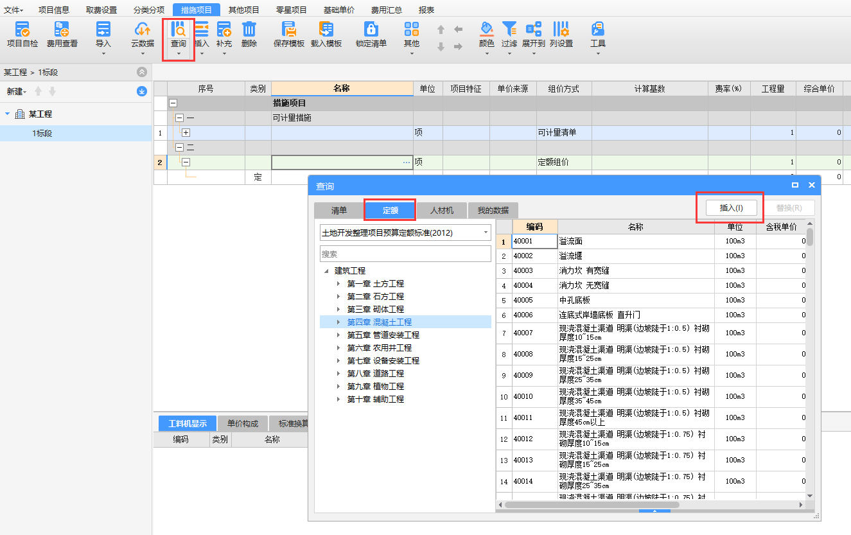Open the 过滤 filter tool
Viewport: 851px width, 535px height.
509,30
